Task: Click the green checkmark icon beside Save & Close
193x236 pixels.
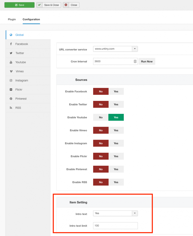Action: click(x=39, y=5)
